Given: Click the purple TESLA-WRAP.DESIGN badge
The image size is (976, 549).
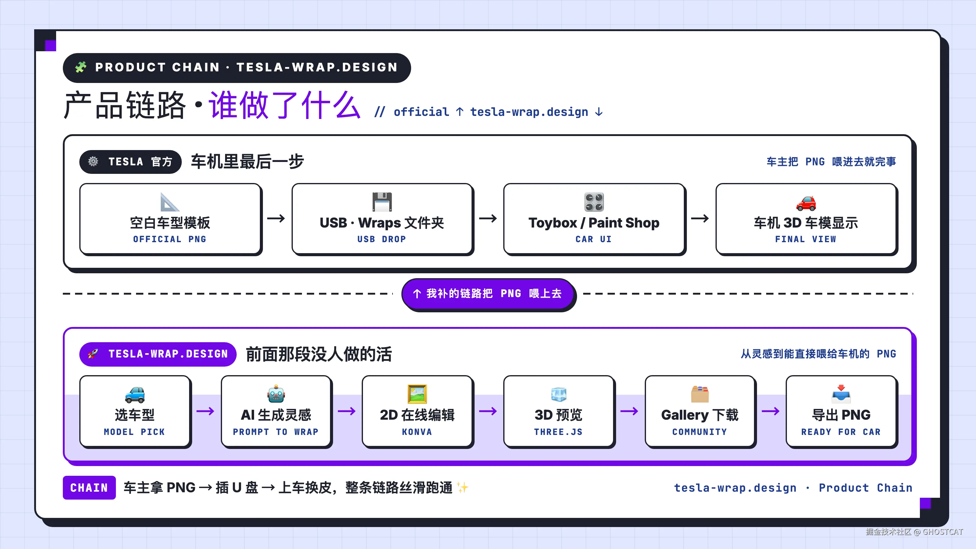Looking at the screenshot, I should (158, 354).
